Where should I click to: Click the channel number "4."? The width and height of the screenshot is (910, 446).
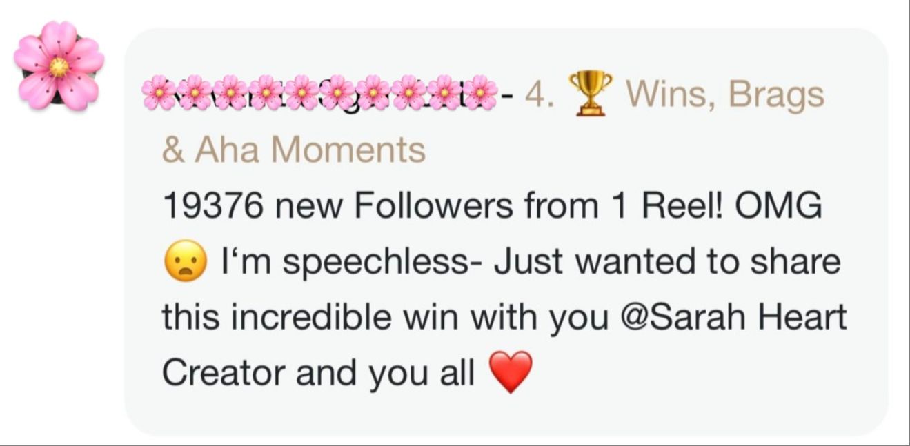pos(538,94)
